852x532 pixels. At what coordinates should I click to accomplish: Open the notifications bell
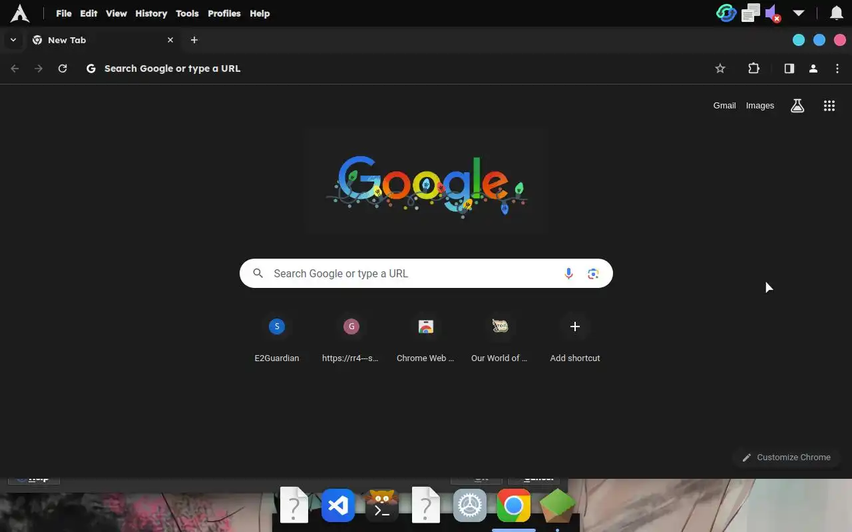[836, 13]
